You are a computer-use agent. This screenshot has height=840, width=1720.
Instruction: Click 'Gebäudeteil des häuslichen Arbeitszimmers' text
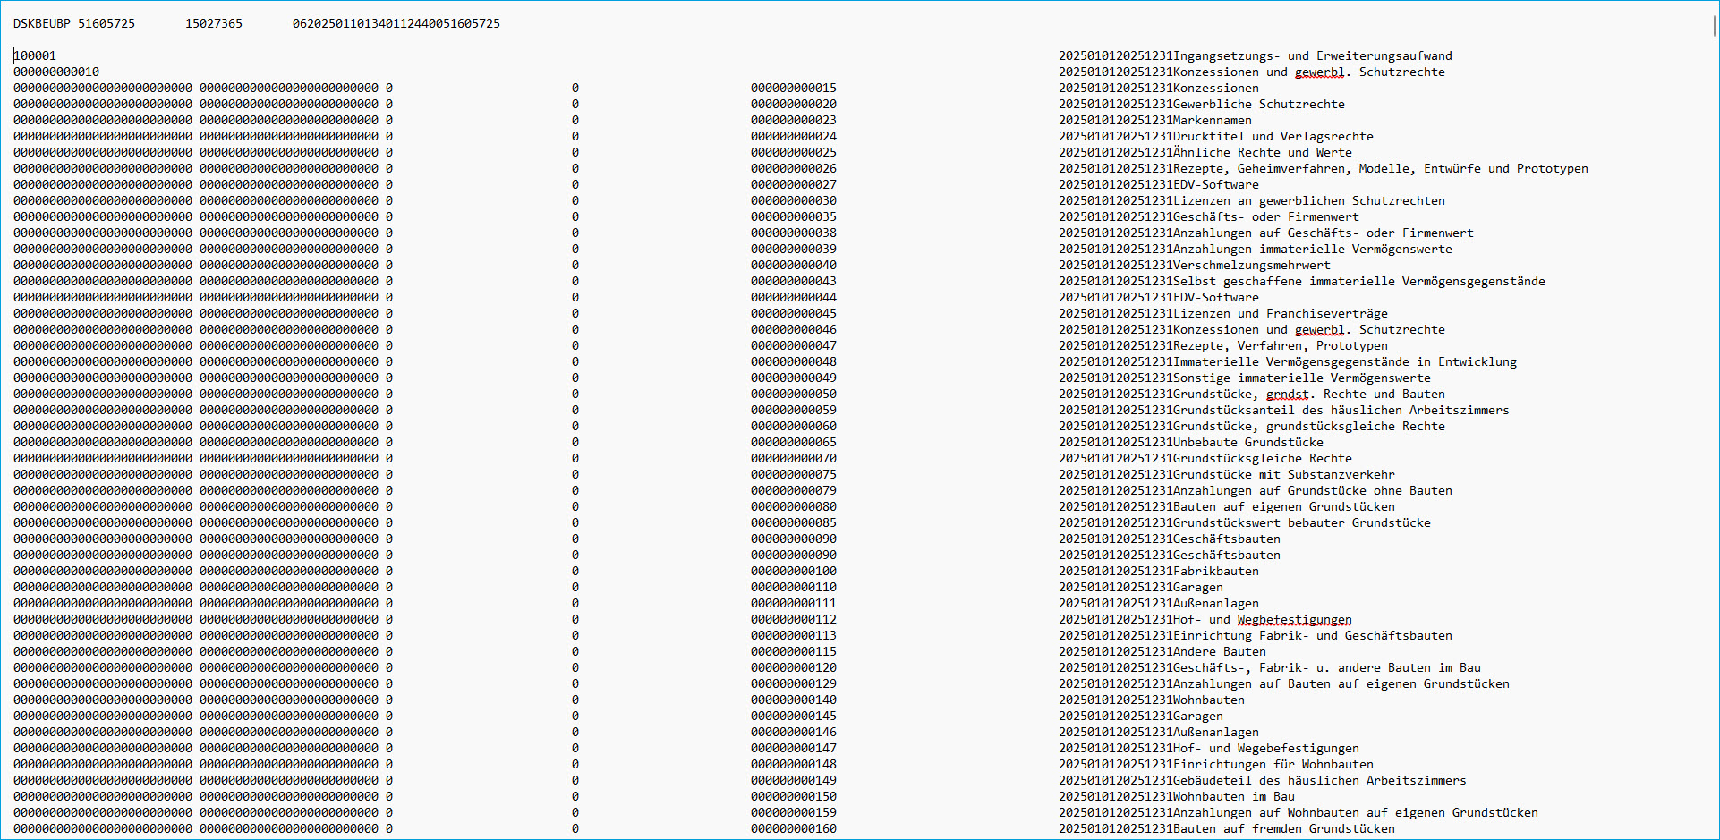click(x=1320, y=780)
